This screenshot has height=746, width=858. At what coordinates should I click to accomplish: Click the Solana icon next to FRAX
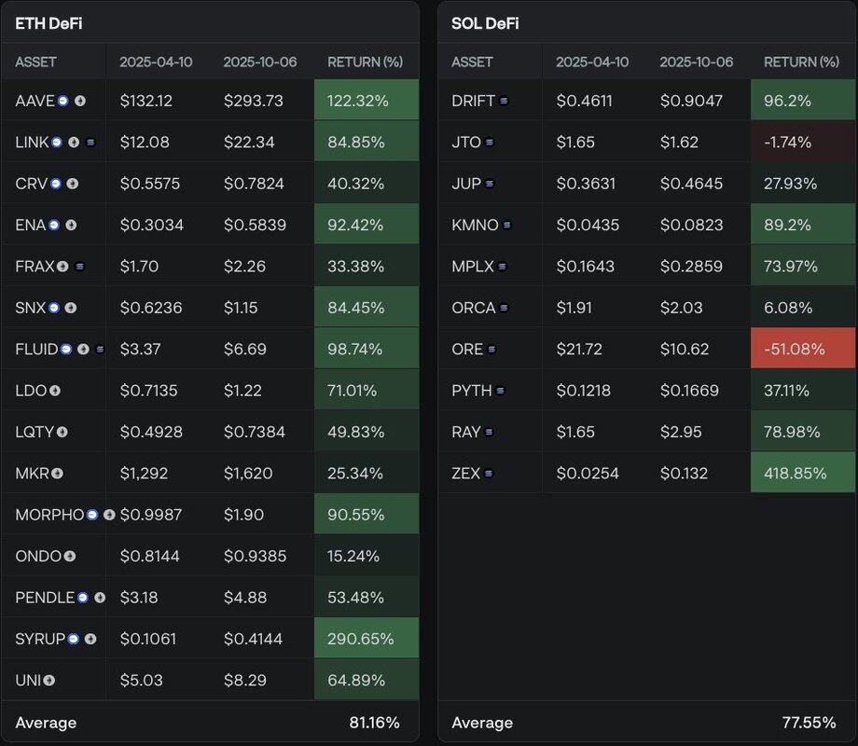79,267
